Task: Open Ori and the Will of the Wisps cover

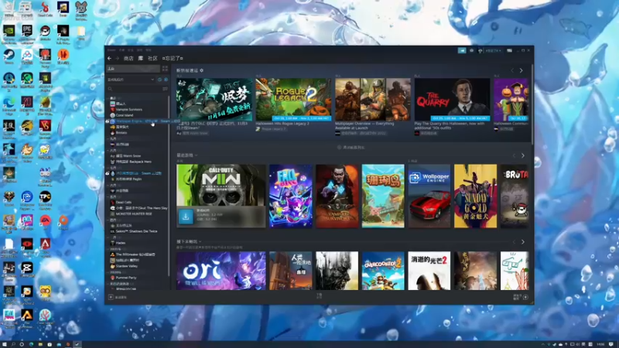Action: pyautogui.click(x=221, y=271)
